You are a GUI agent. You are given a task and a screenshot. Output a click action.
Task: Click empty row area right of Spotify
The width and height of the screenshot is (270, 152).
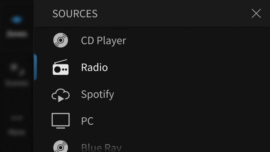coord(191,94)
